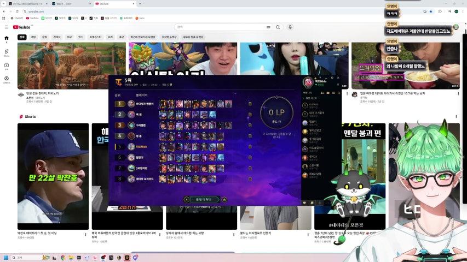The image size is (467, 262).
Task: Search friends with the magnifier icon
Action: tap(339, 93)
